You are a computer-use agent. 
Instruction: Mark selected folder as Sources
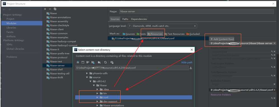click(x=129, y=34)
